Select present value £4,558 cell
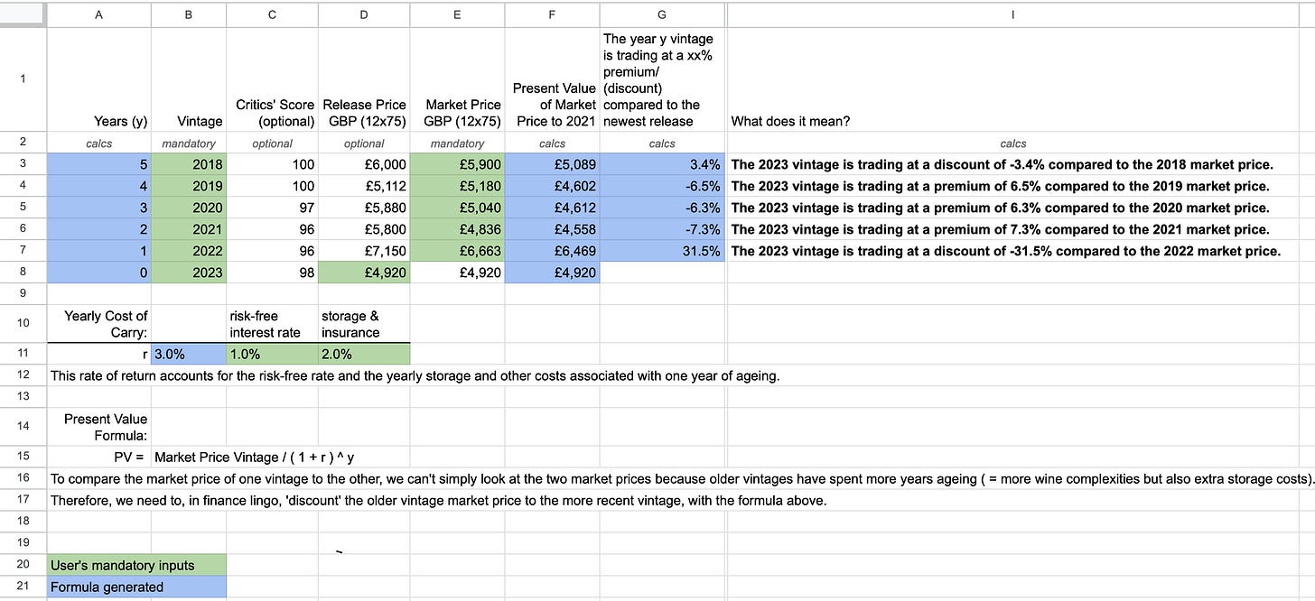The height and width of the screenshot is (601, 1315). click(552, 229)
